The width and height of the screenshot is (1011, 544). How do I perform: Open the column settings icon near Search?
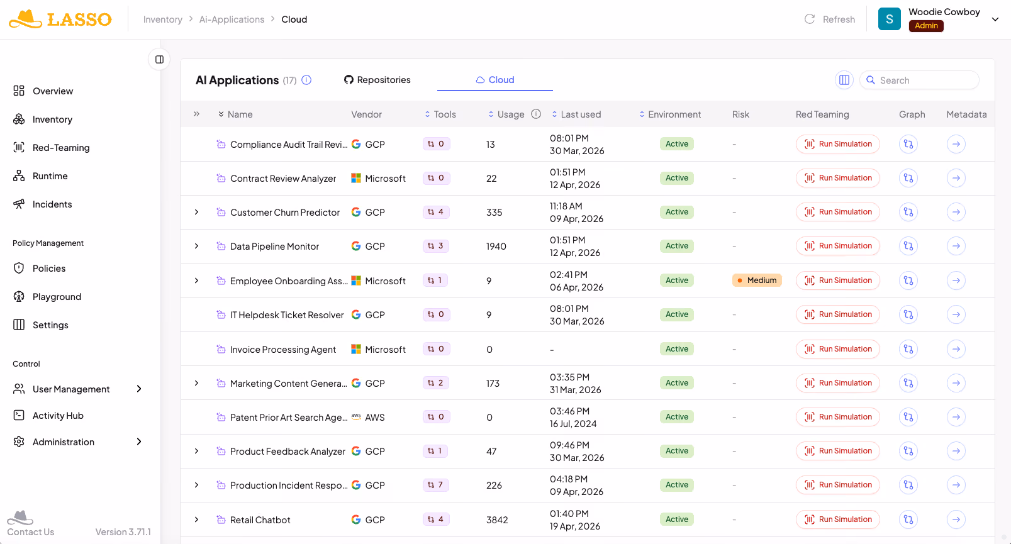pyautogui.click(x=844, y=80)
